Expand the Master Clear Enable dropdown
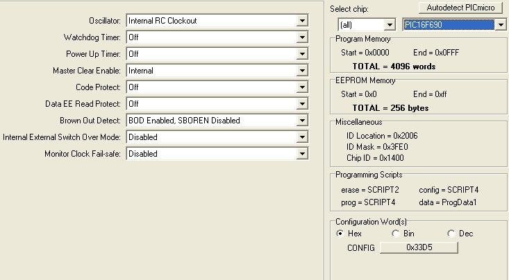The image size is (509, 280). coord(302,71)
